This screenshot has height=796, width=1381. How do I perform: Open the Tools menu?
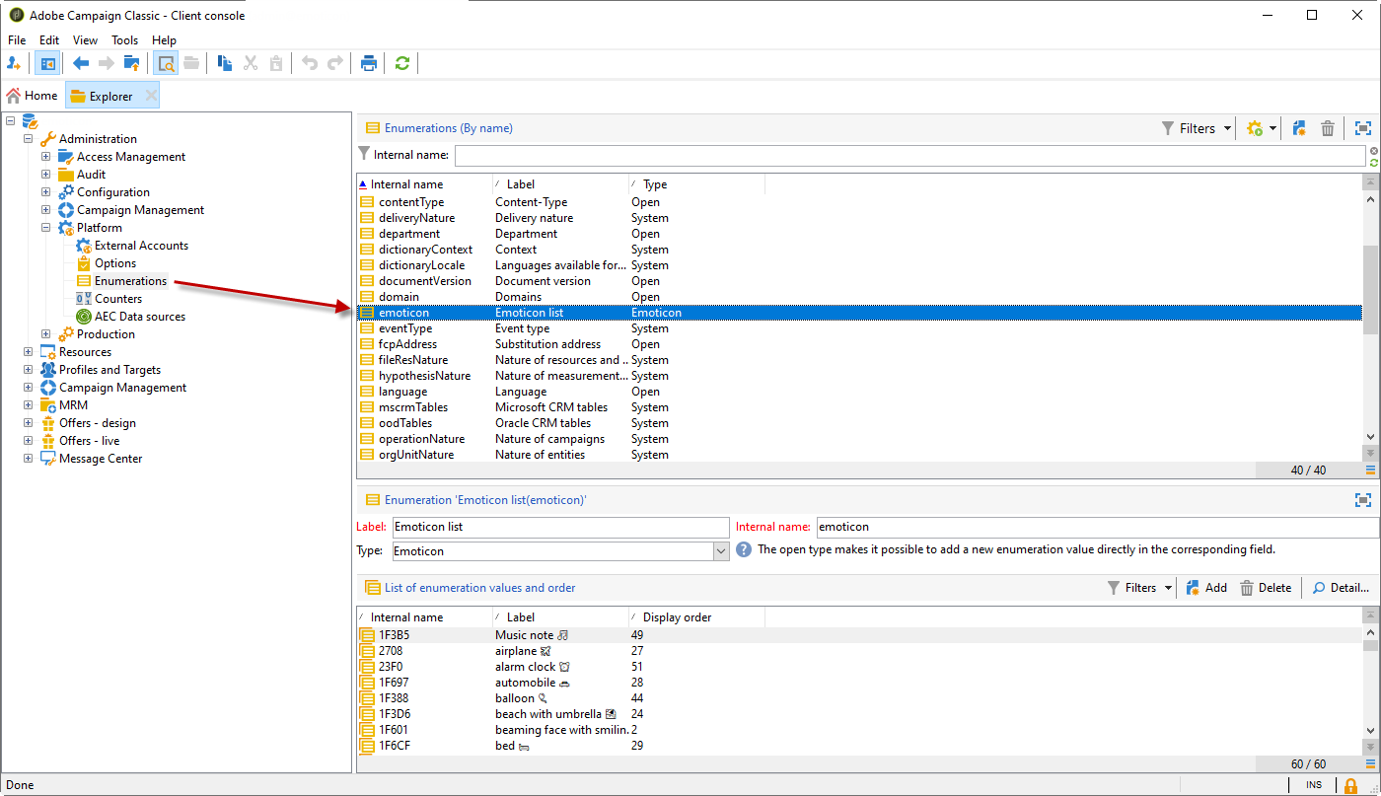125,40
